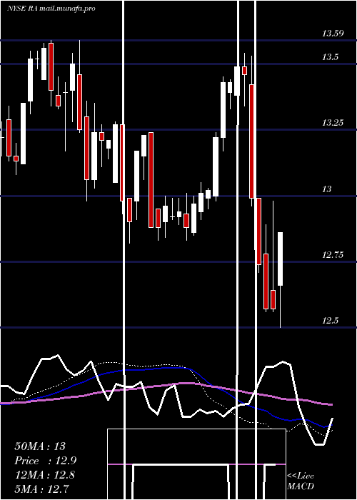357x500 pixels.
Task: Click the 12.75 price level label
Action: click(333, 255)
